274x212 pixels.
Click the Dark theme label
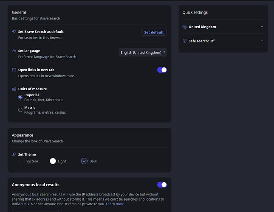[x=93, y=161]
